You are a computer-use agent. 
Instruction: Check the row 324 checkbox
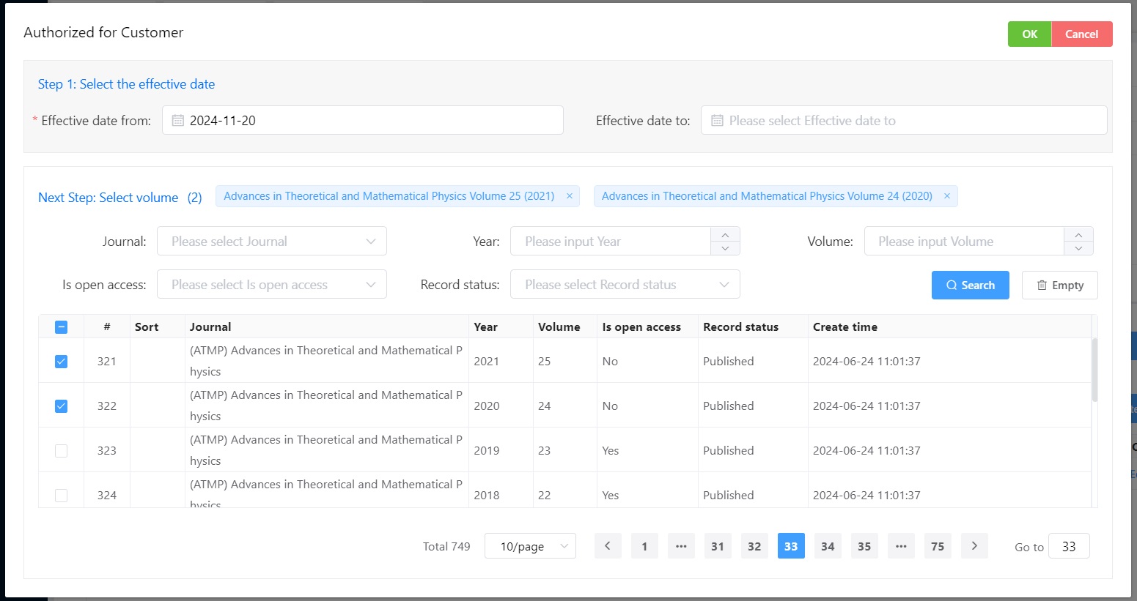(x=61, y=496)
